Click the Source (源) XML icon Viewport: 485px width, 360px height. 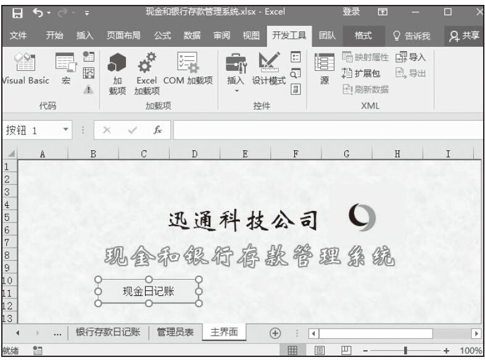[323, 69]
